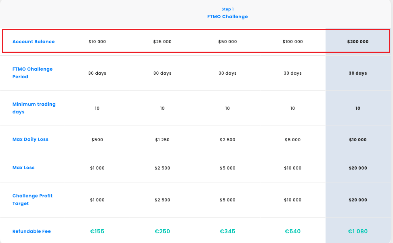Click the $1 250 Max Daily Loss value
Image resolution: width=393 pixels, height=243 pixels.
[x=162, y=140]
